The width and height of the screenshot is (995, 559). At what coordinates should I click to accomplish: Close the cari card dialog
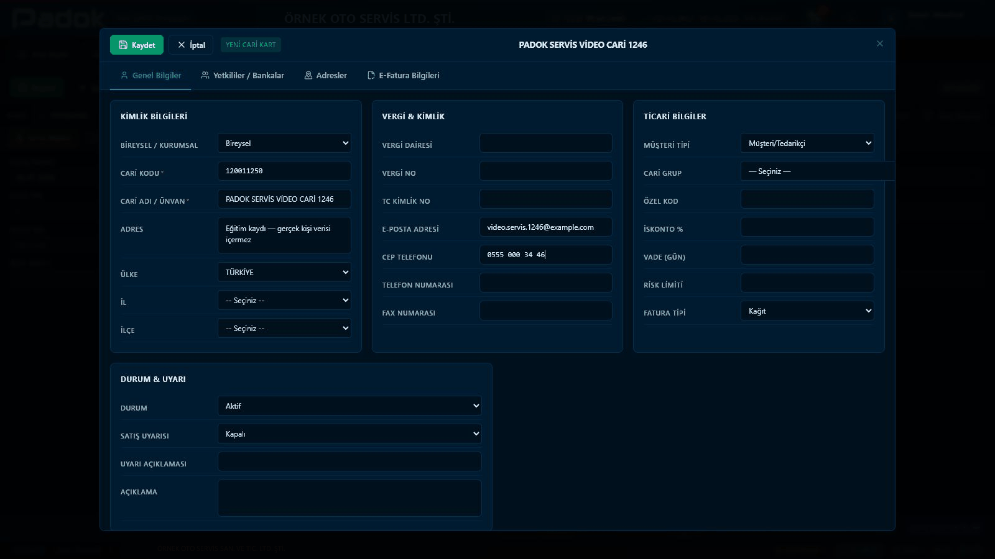(879, 43)
